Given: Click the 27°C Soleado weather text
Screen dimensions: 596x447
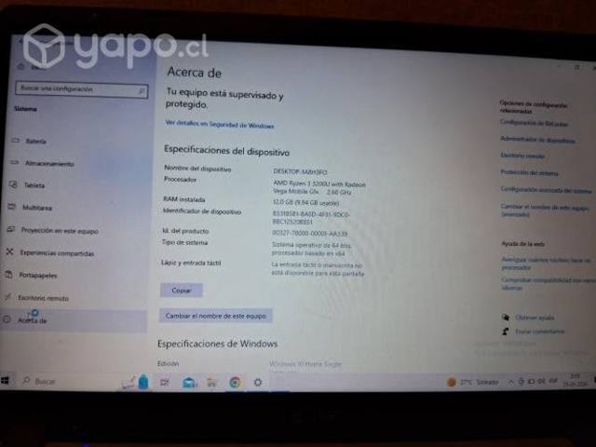Looking at the screenshot, I should tap(479, 382).
